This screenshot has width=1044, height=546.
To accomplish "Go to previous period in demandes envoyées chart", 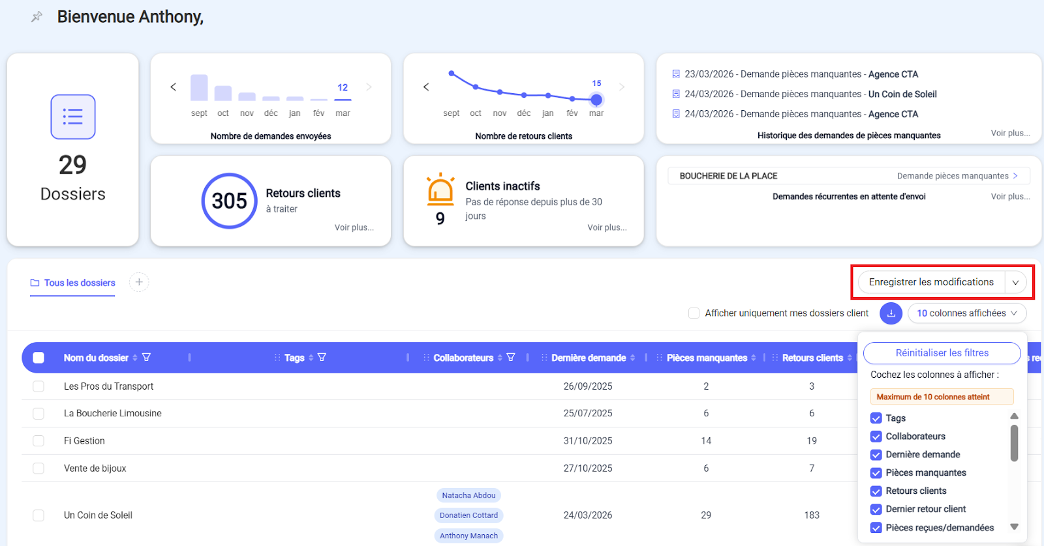I will coord(174,87).
